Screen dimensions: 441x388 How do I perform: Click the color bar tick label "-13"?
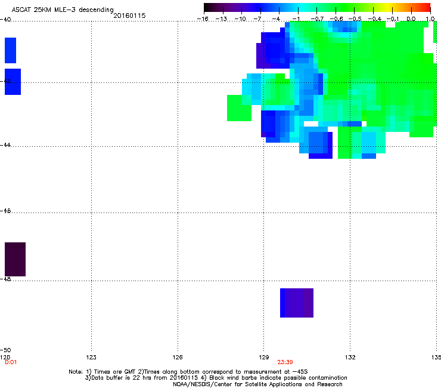pyautogui.click(x=221, y=19)
